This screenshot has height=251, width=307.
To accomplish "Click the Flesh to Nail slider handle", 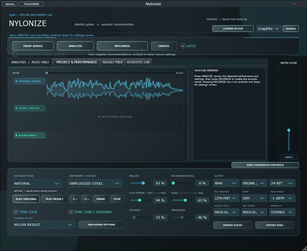I will [x=185, y=200].
